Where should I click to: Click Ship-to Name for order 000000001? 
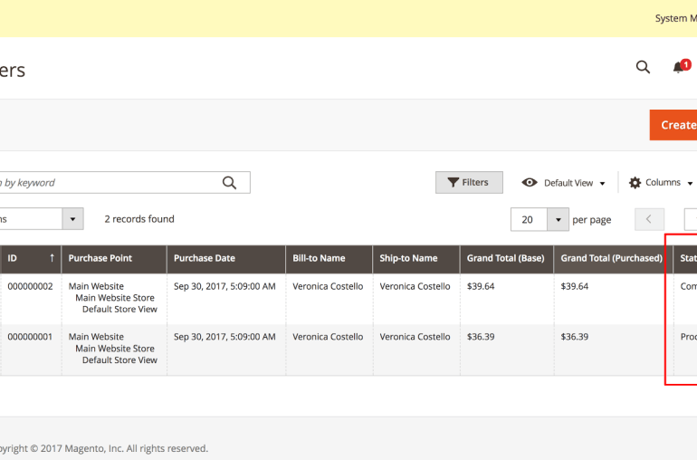(x=415, y=337)
